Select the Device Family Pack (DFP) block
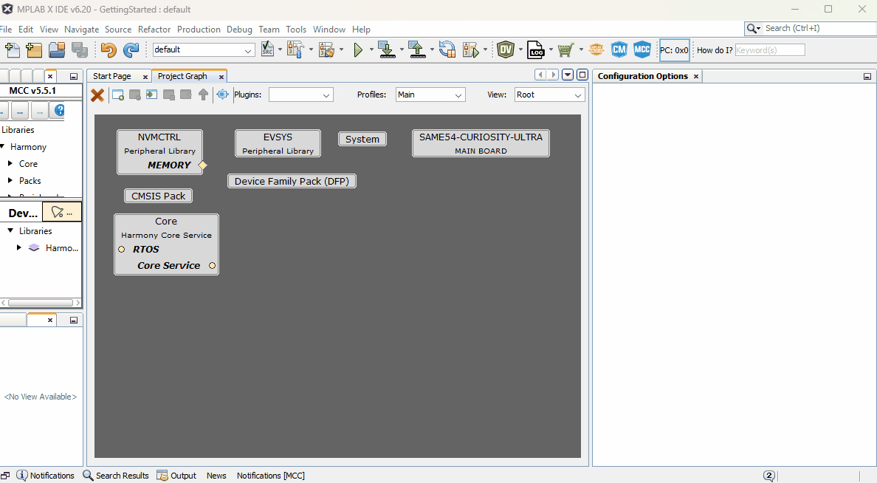This screenshot has height=483, width=877. pos(292,182)
